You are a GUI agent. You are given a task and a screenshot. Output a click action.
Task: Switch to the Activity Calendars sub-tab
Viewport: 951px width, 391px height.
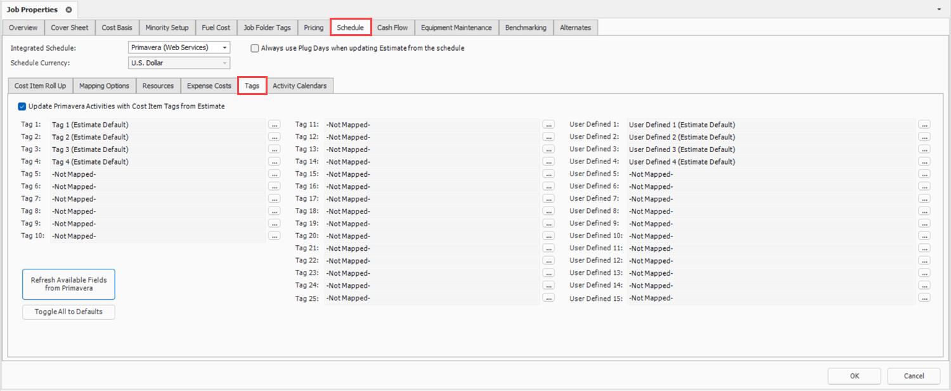tap(299, 86)
